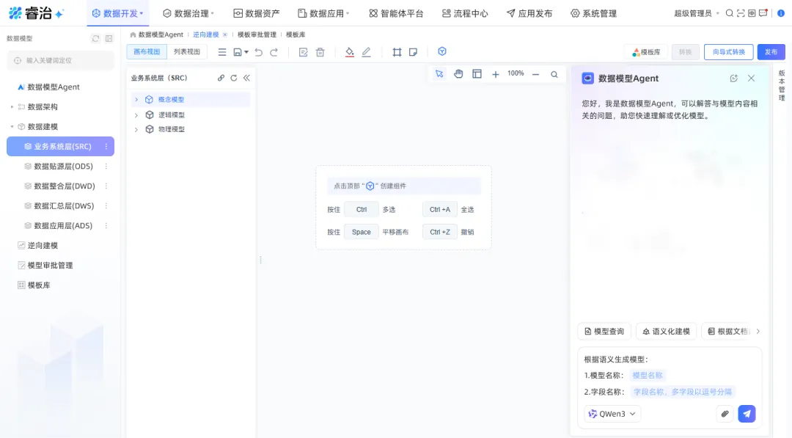Open 版本管理 side tab
The height and width of the screenshot is (438, 792).
[x=782, y=85]
